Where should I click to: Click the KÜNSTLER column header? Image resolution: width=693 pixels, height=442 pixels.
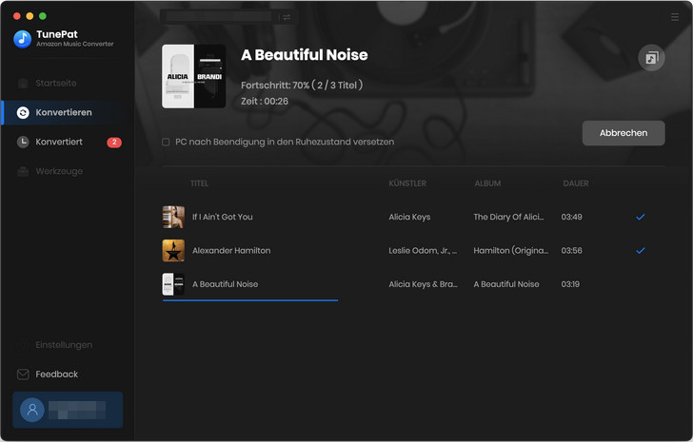[x=407, y=183]
